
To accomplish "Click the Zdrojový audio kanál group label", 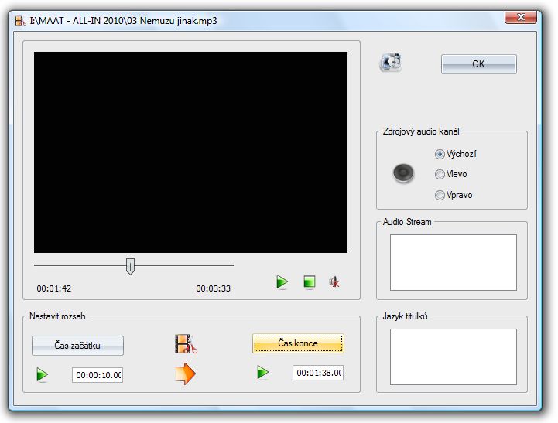I will tap(421, 131).
